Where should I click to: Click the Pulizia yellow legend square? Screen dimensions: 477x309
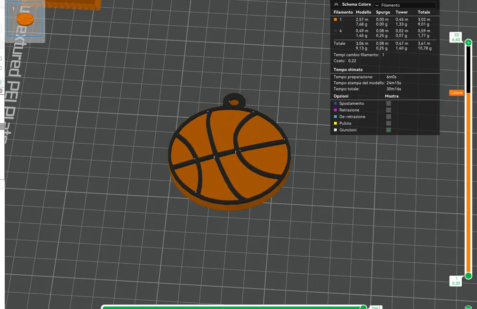(x=335, y=123)
